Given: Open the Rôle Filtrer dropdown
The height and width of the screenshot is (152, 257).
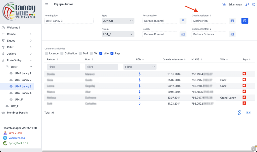Looking at the screenshot, I should tap(140, 67).
